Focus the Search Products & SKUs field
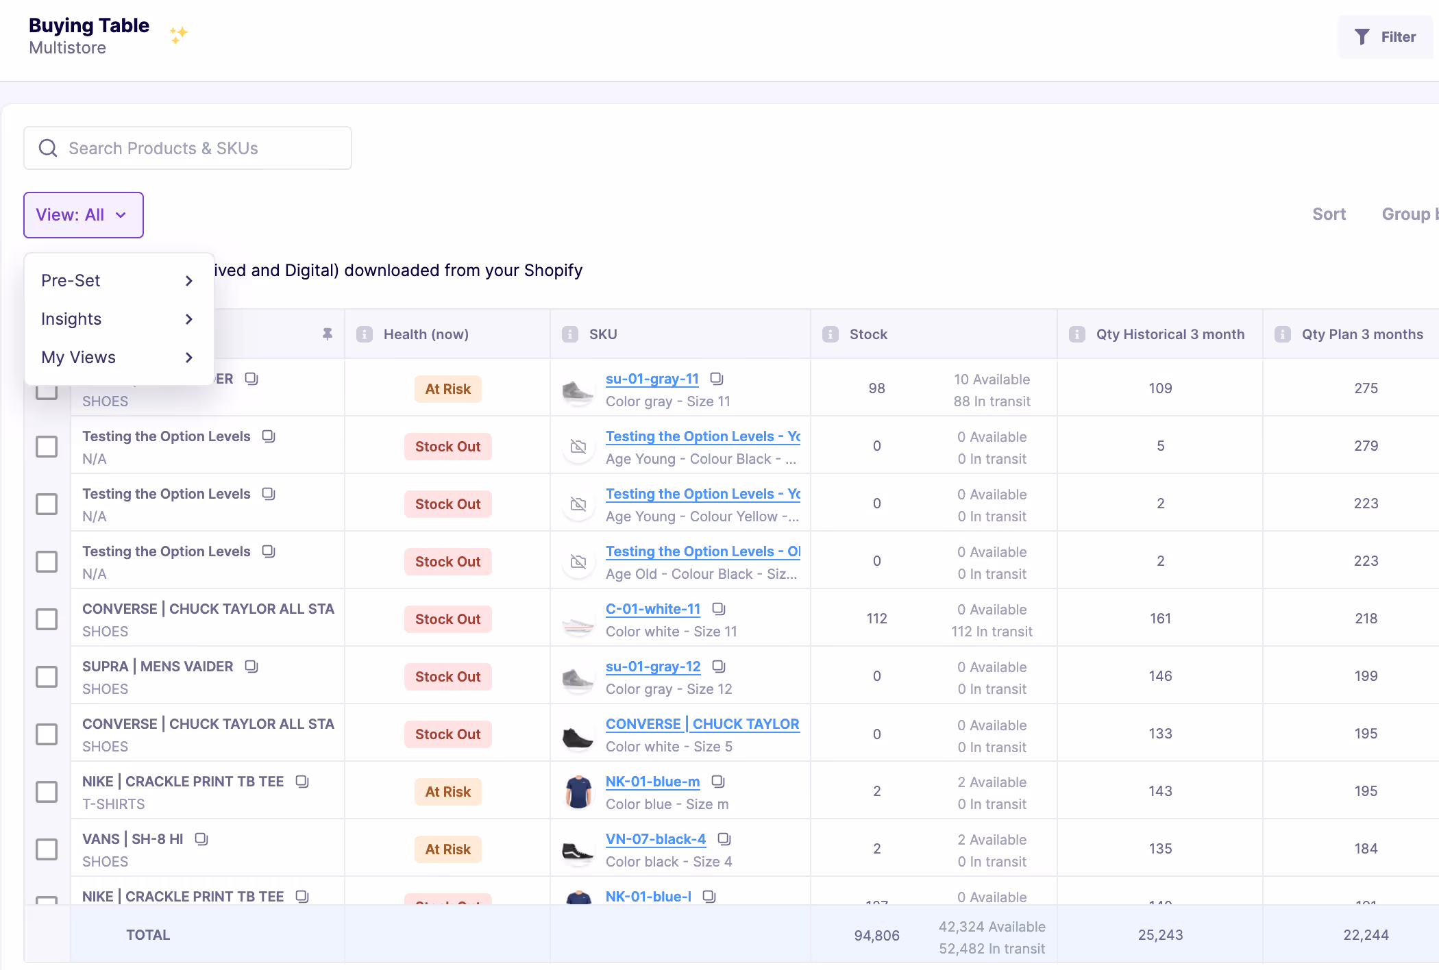The width and height of the screenshot is (1439, 970). coord(188,148)
